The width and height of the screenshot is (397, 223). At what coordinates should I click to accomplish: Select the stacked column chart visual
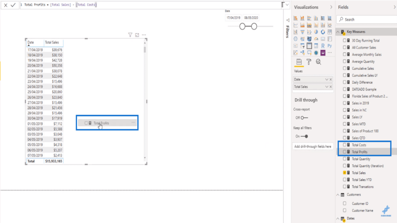point(302,18)
